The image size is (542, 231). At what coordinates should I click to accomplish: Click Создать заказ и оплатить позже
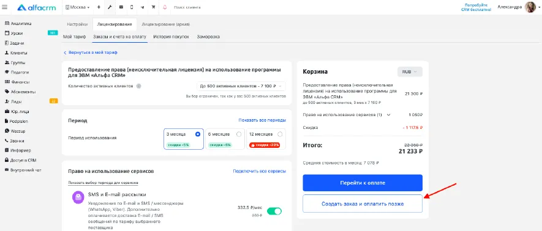coord(363,204)
